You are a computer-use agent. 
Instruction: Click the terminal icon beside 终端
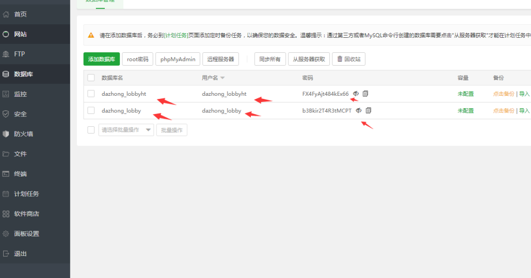(x=6, y=174)
